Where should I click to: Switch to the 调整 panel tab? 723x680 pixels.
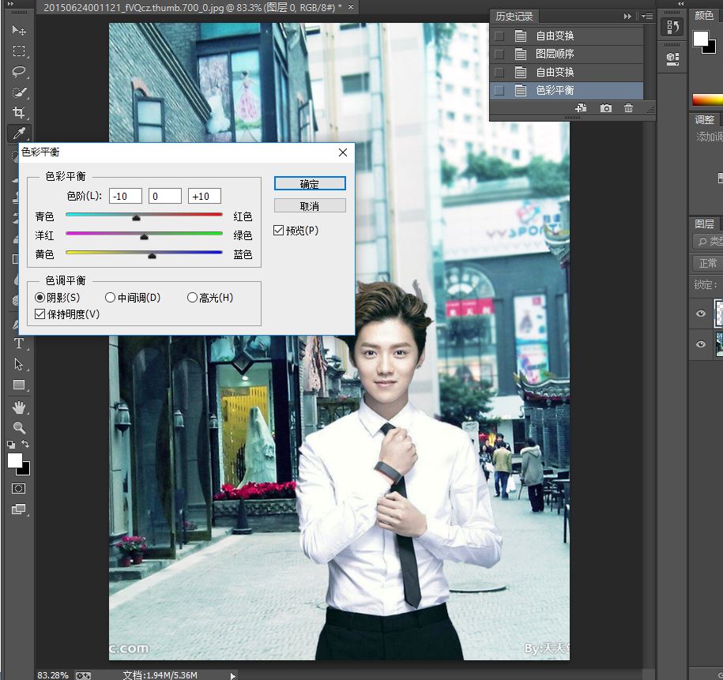pyautogui.click(x=705, y=120)
